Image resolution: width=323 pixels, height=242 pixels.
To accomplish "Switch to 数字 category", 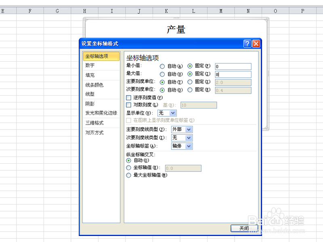I will (101, 65).
